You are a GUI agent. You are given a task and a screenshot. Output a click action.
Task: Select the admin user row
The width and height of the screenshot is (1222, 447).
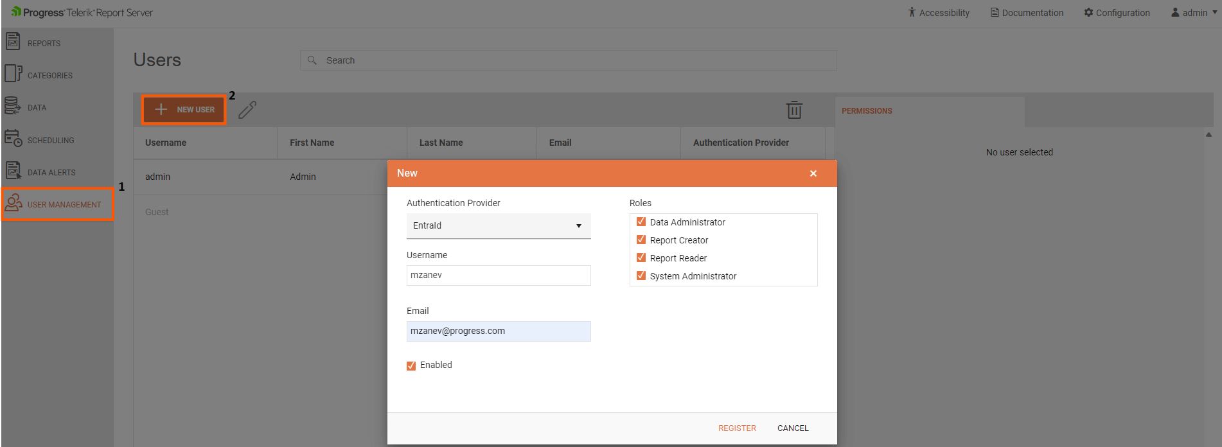[x=260, y=177]
